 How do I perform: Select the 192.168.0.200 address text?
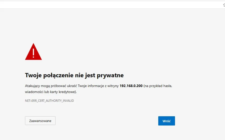coord(131,86)
